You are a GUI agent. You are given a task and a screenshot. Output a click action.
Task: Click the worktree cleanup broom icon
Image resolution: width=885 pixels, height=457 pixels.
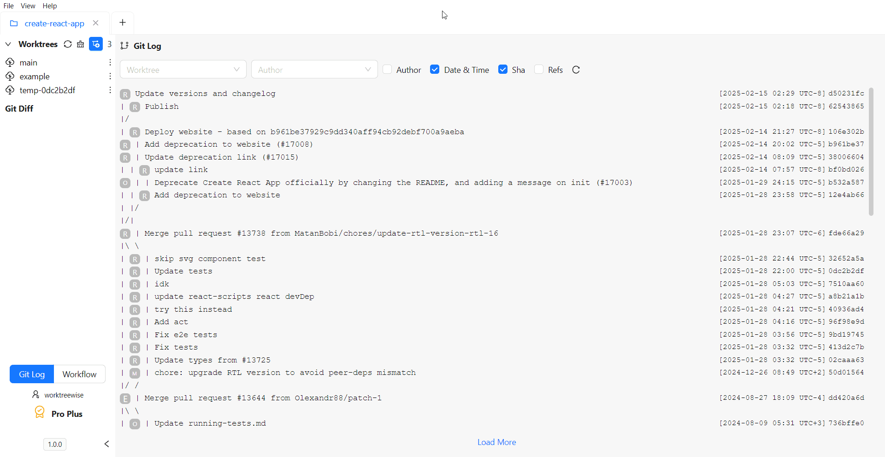(x=81, y=44)
